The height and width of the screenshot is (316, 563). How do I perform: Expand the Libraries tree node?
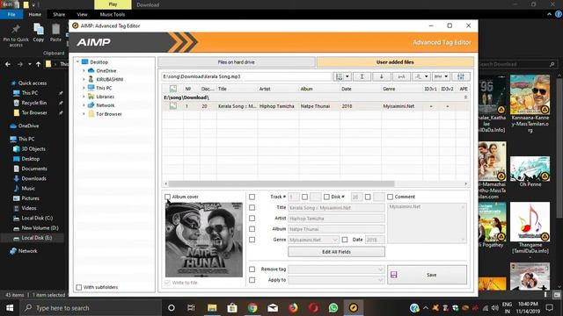(84, 97)
